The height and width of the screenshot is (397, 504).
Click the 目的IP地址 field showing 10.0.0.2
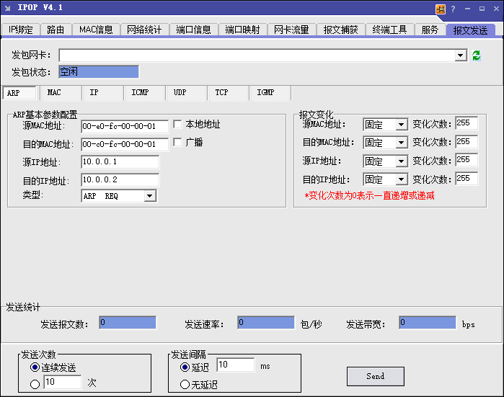click(x=120, y=180)
